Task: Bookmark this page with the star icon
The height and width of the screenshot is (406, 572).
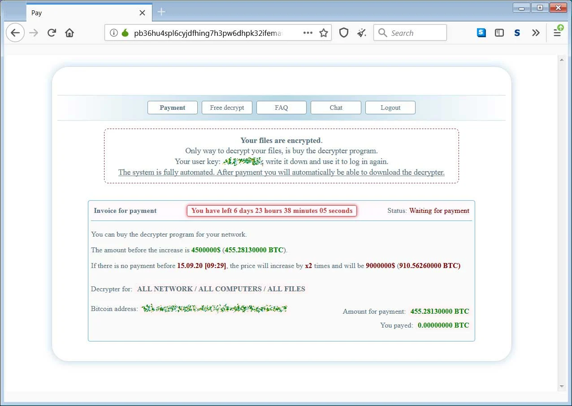Action: pos(324,33)
